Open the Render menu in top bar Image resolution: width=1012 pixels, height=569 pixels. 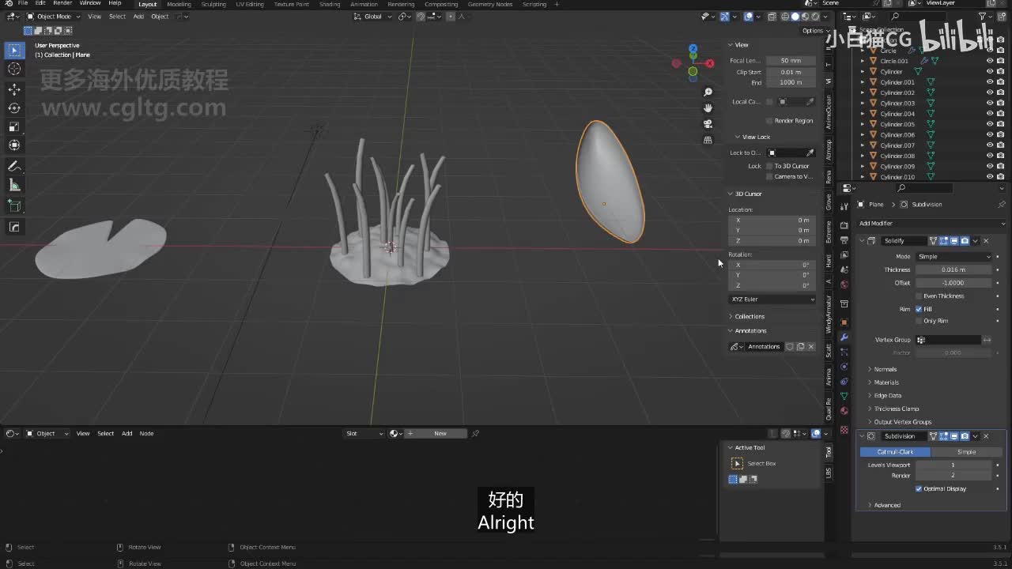point(62,4)
